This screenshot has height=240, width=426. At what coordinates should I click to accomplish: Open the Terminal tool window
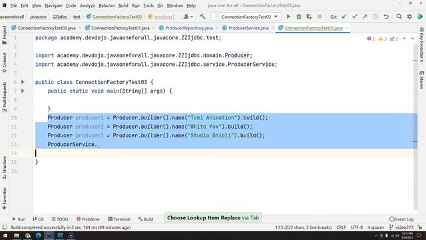[x=119, y=219]
